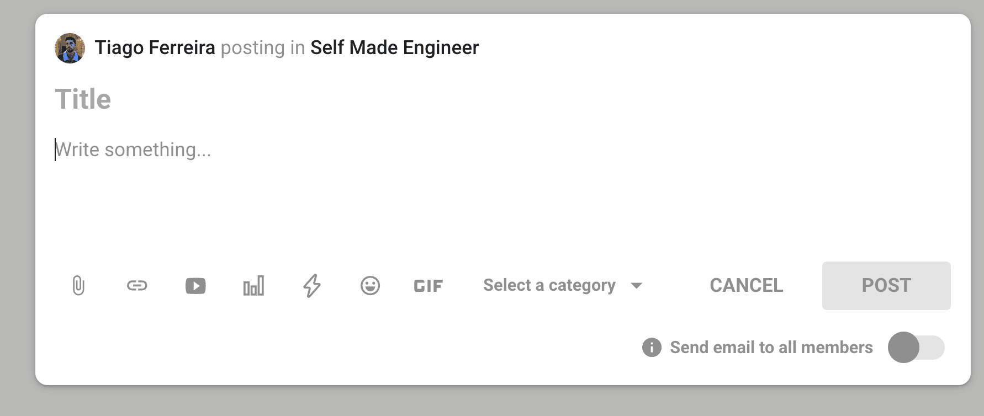Open the Select a category dropdown
Viewport: 984px width, 416px height.
point(563,285)
